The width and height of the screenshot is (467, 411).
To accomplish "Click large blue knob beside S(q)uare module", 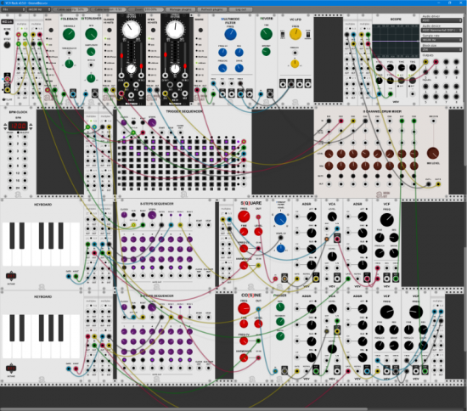I will click(x=280, y=219).
